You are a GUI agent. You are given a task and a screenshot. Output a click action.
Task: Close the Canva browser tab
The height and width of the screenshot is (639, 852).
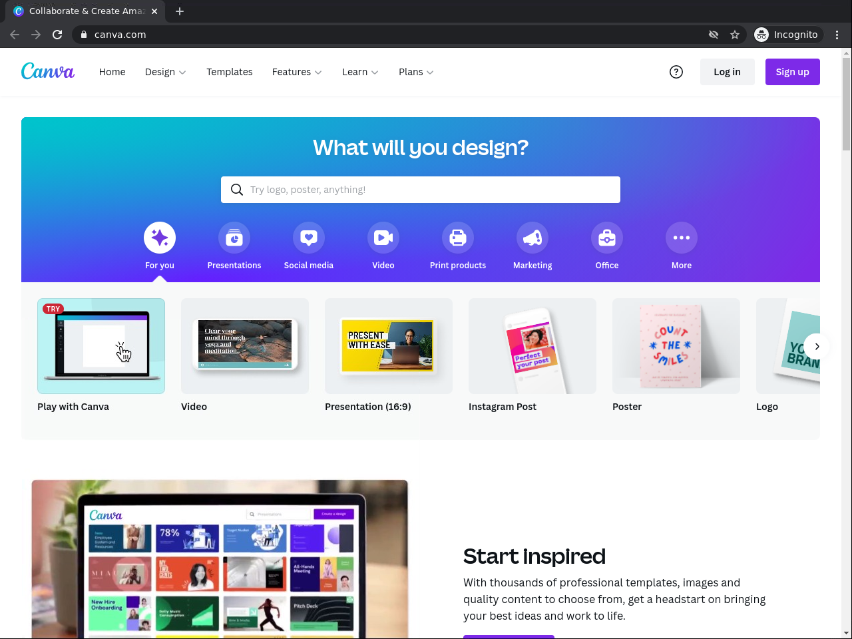coord(154,11)
